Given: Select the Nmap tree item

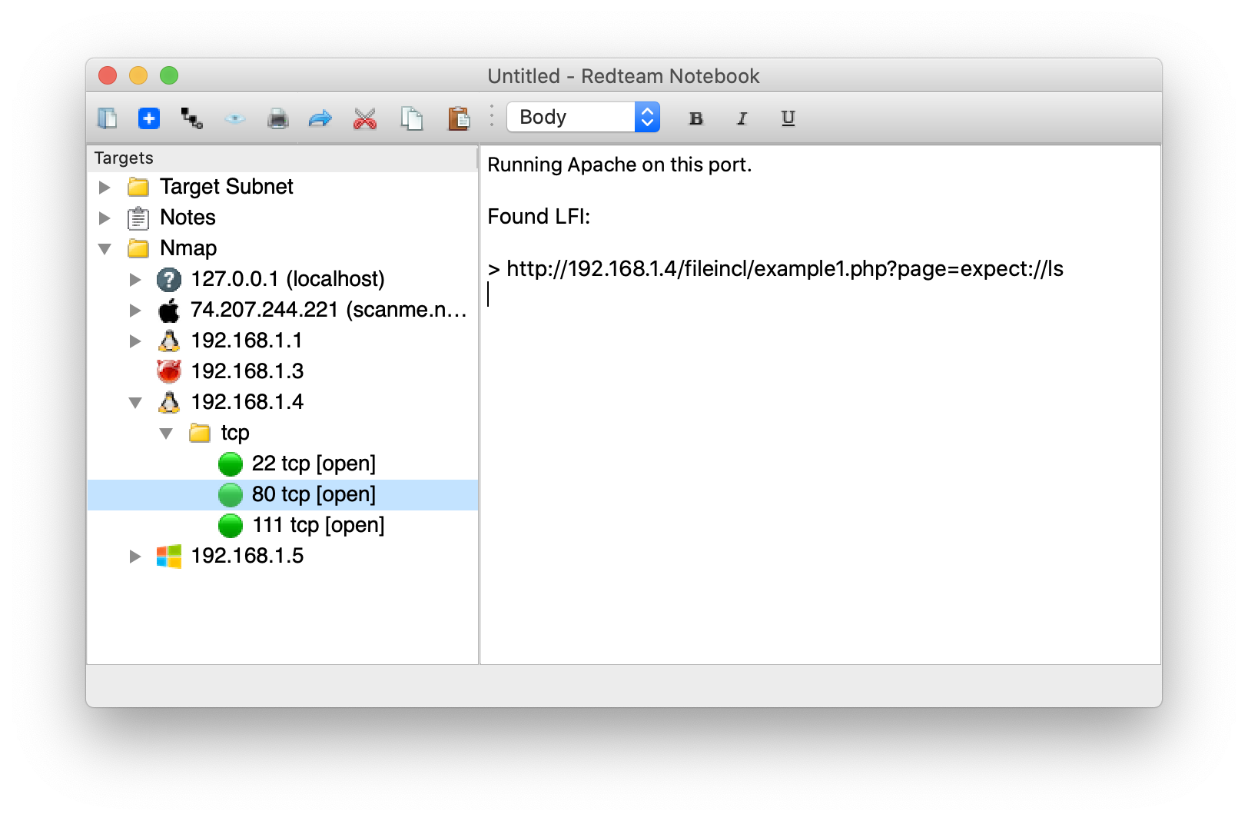Looking at the screenshot, I should pos(188,248).
